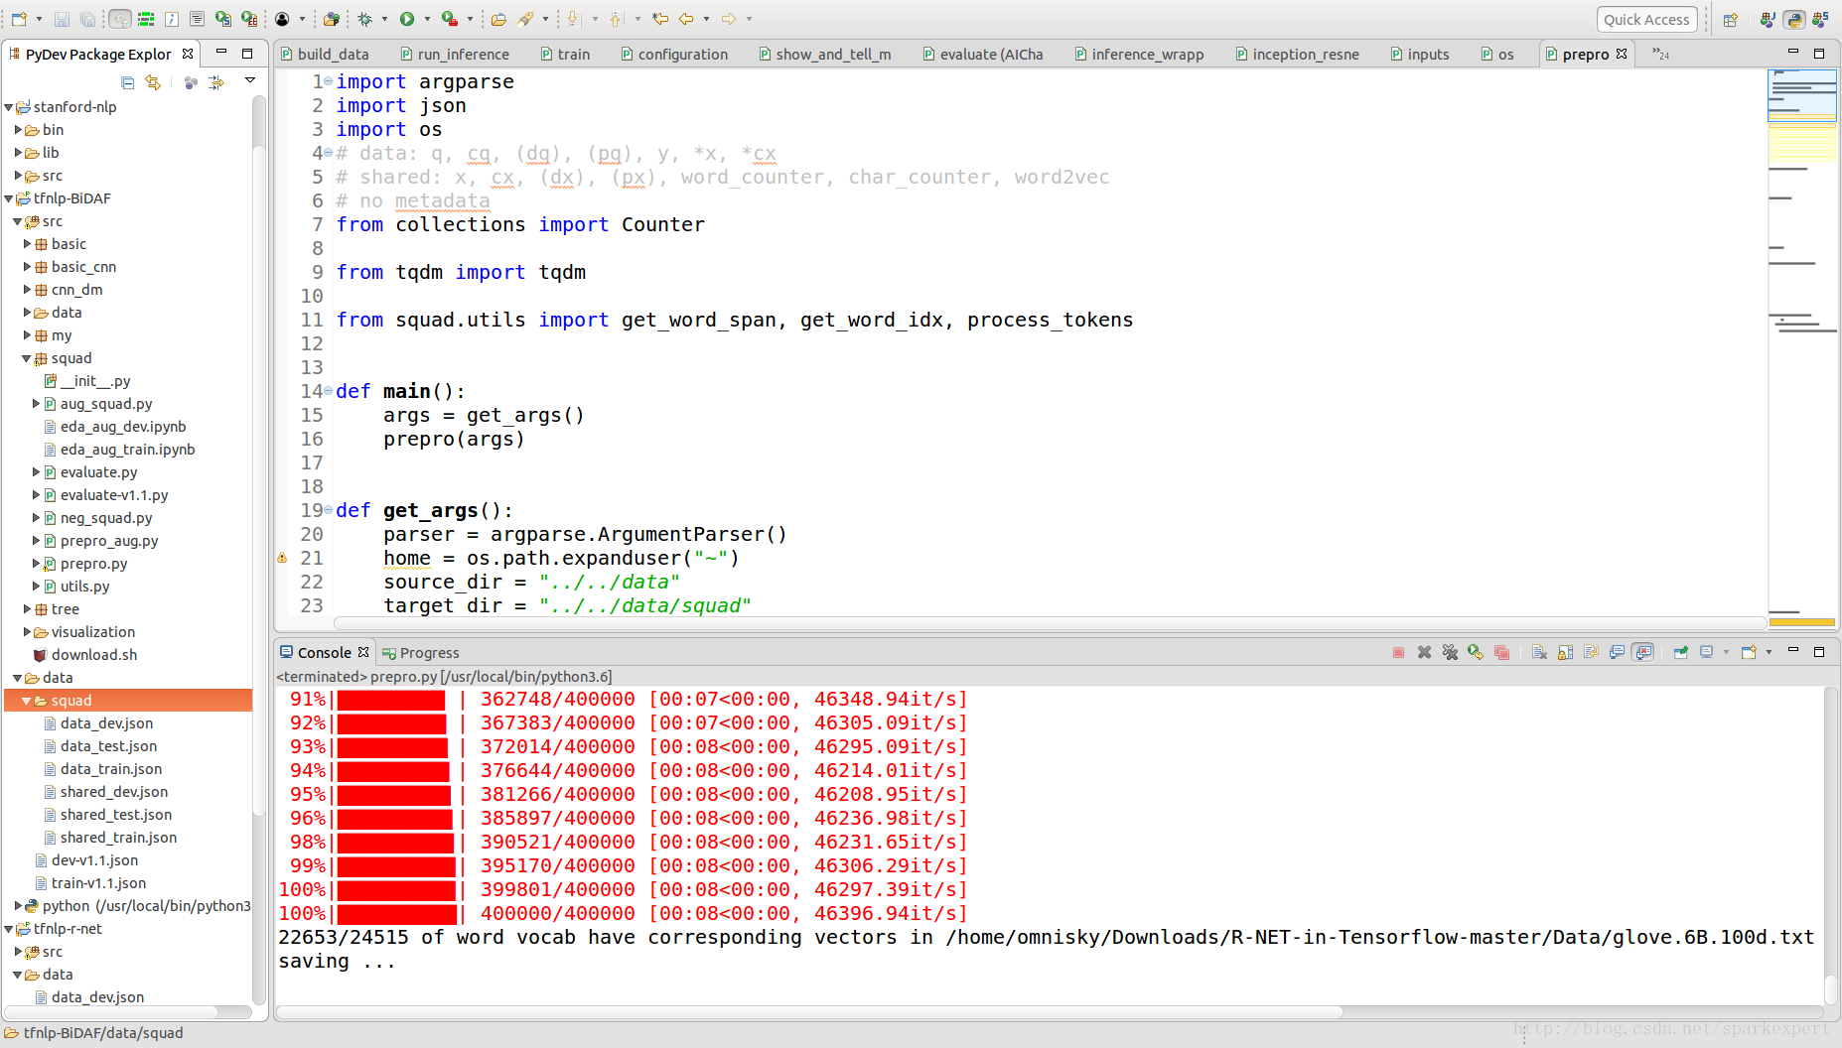Collapse the squad package under src
Image resolution: width=1842 pixels, height=1048 pixels.
(x=27, y=358)
